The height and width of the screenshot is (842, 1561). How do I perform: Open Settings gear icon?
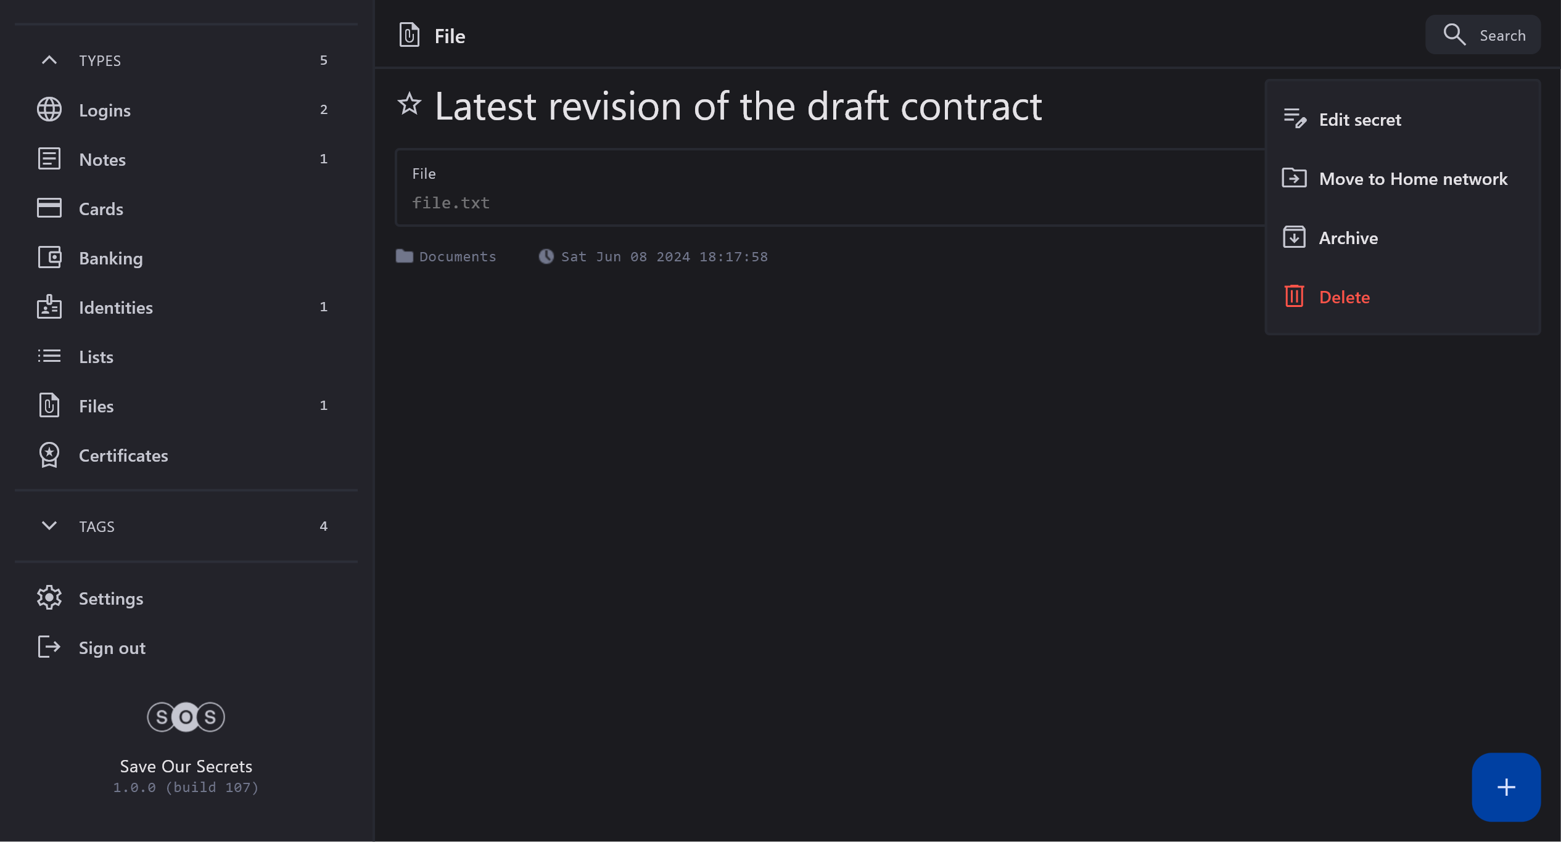(49, 598)
